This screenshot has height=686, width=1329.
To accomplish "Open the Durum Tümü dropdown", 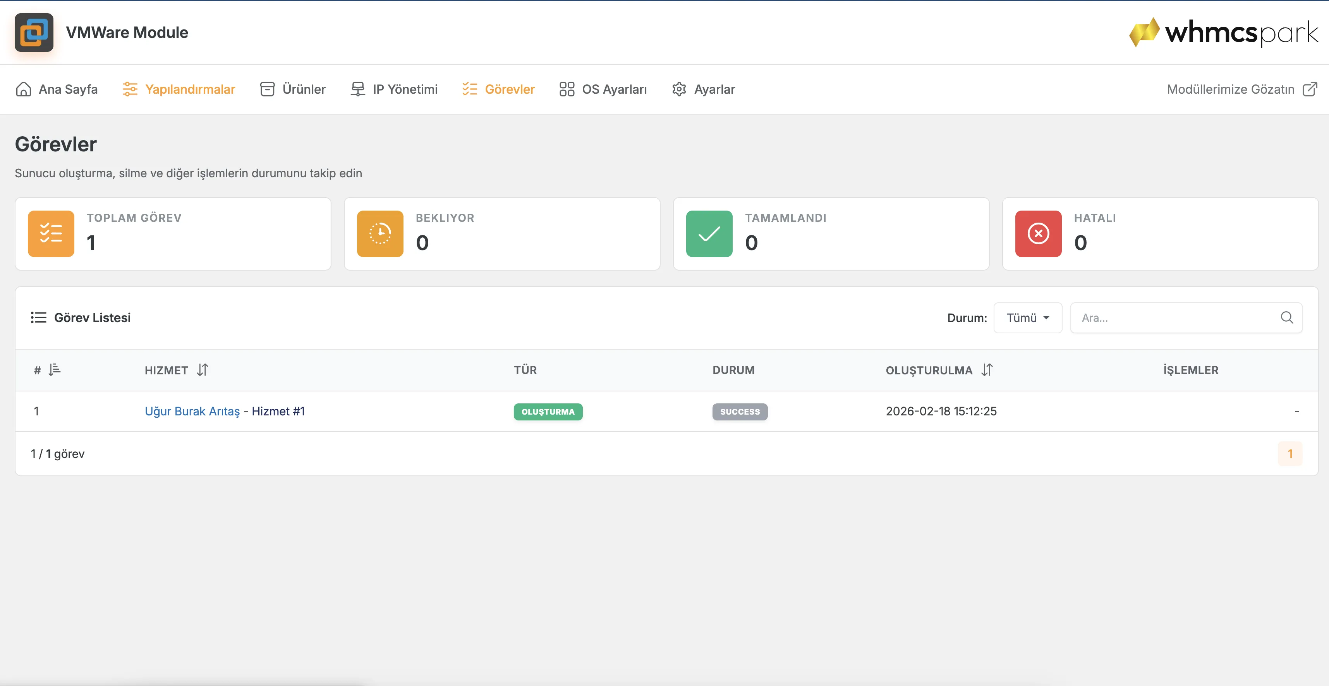I will coord(1028,318).
